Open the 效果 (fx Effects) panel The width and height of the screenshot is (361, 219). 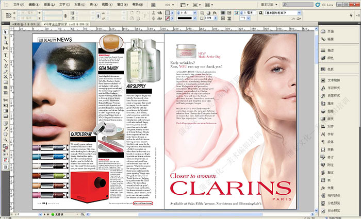tap(327, 188)
